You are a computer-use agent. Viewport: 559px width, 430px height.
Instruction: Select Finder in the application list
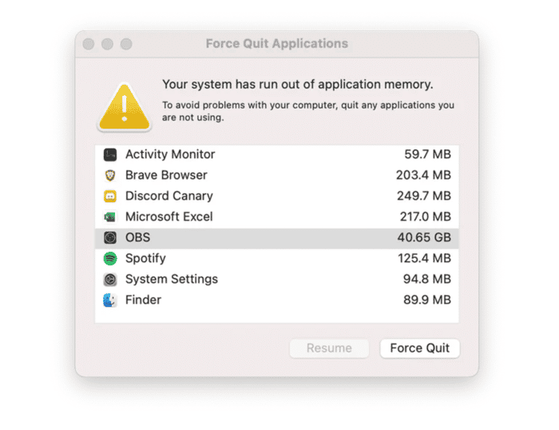coord(143,300)
